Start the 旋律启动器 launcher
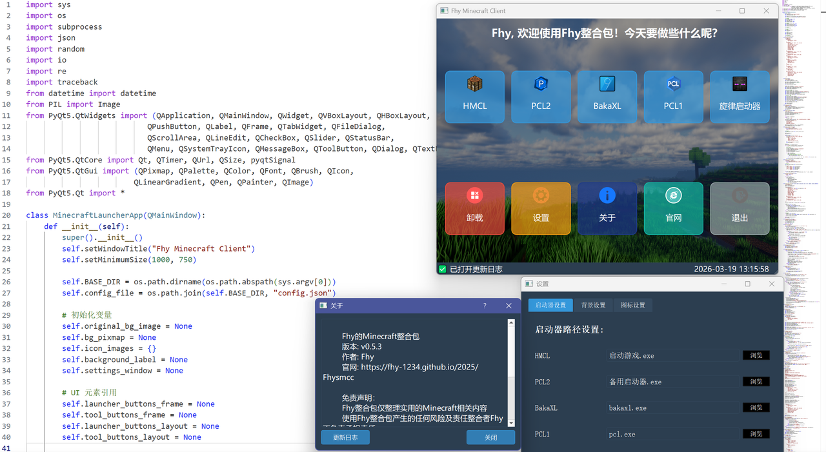Image resolution: width=826 pixels, height=452 pixels. 740,97
